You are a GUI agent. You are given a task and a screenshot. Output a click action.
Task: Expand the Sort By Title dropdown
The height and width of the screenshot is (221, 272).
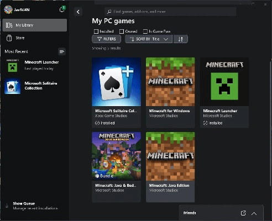(149, 39)
